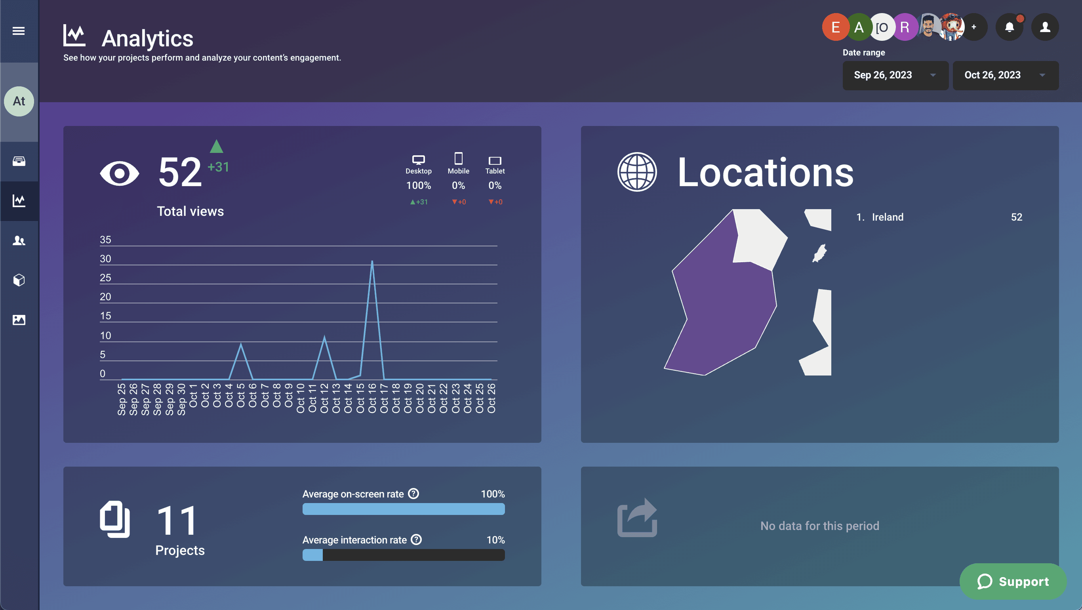Image resolution: width=1082 pixels, height=610 pixels.
Task: Select the 'Ireland' location row
Action: [x=939, y=217]
